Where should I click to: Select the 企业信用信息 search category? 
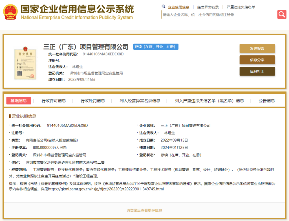click(x=178, y=7)
